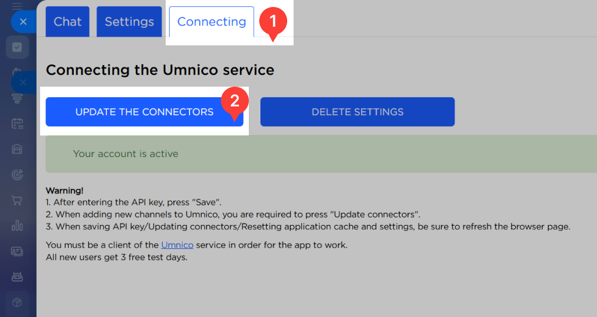Select the Connecting tab
Screen dimensions: 597x317
point(212,22)
